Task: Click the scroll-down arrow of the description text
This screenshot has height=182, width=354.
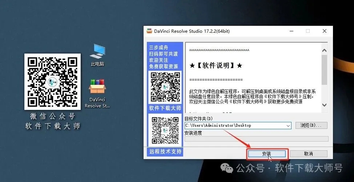Action: [x=325, y=105]
